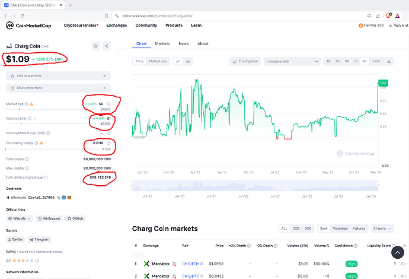The height and width of the screenshot is (279, 409).
Task: Set chart range to 1M
Action: point(347,61)
